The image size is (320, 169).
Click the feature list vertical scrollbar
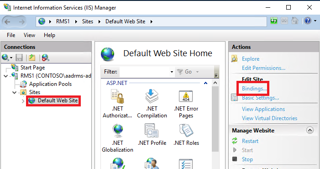pyautogui.click(x=215, y=119)
